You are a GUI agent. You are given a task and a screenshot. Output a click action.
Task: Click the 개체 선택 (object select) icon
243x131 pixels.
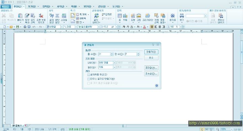[156, 16]
